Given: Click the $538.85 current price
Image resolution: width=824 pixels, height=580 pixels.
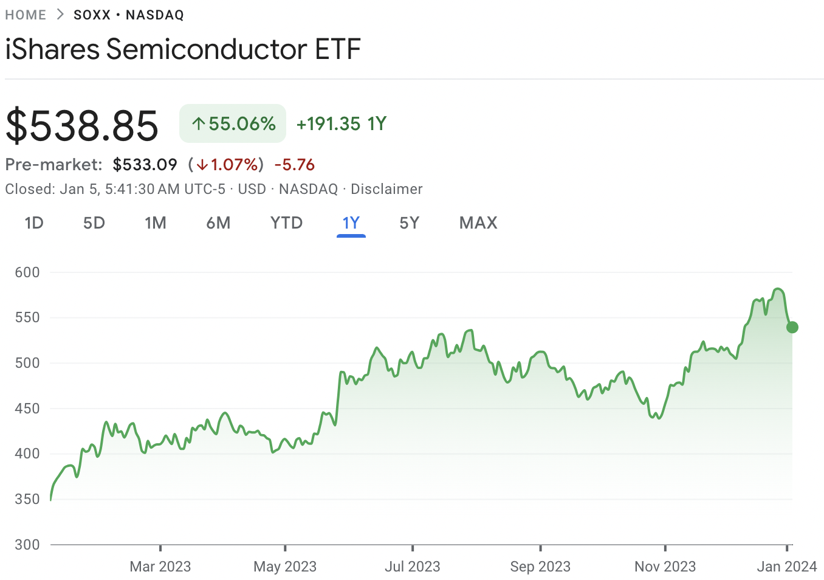Looking at the screenshot, I should [82, 126].
